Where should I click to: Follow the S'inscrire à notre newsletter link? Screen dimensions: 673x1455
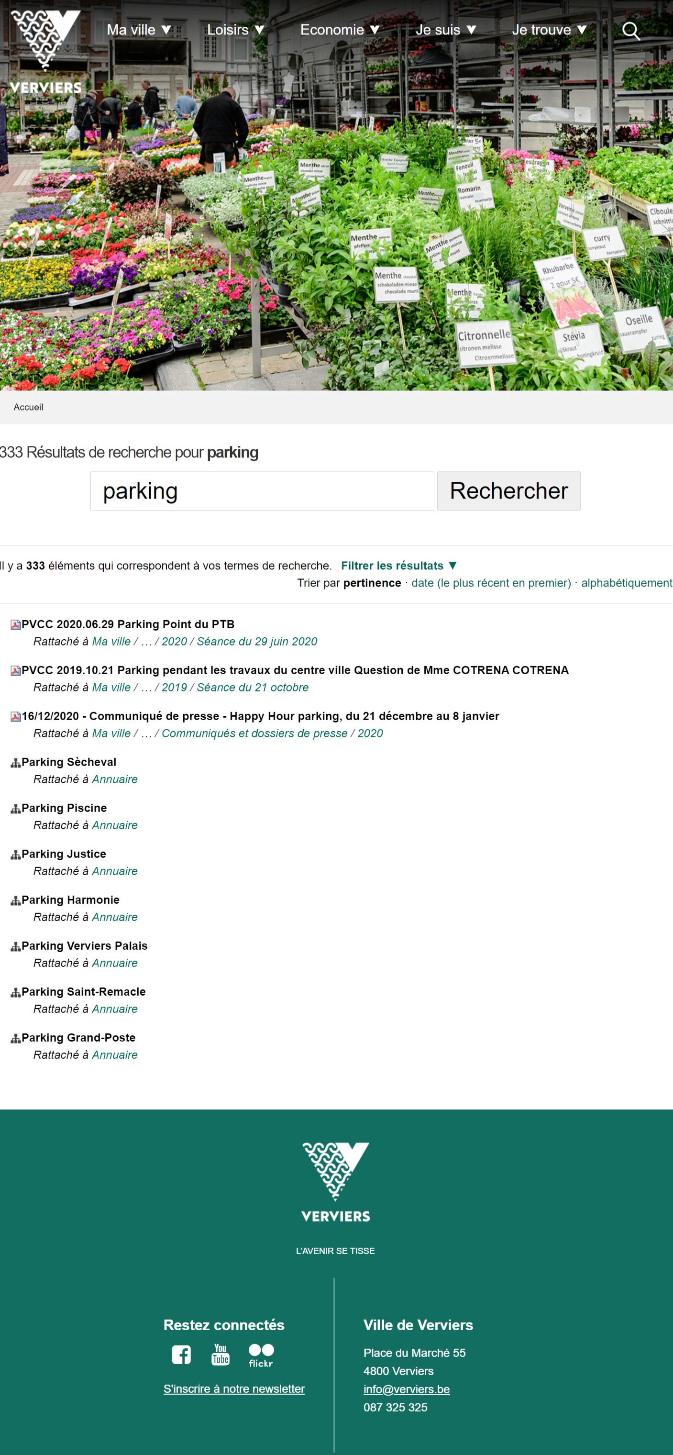click(x=234, y=1388)
